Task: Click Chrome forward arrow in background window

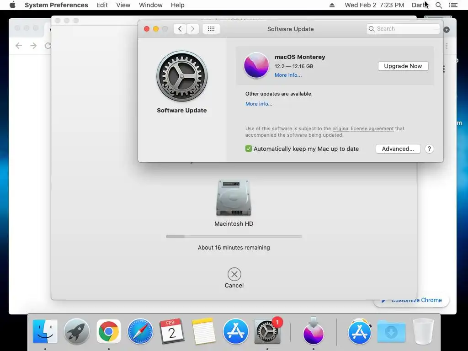Action: [x=33, y=46]
